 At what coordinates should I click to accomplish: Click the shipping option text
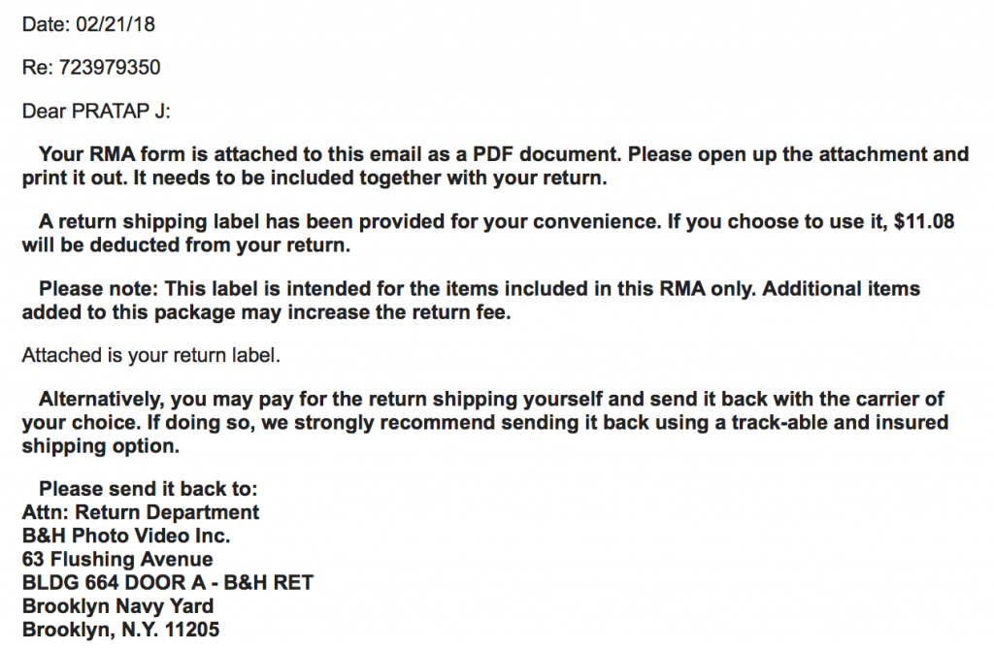(101, 446)
